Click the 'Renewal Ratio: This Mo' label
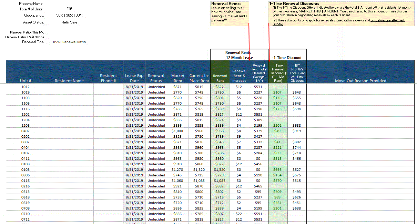Image resolution: width=417 pixels, height=224 pixels. coord(27,32)
